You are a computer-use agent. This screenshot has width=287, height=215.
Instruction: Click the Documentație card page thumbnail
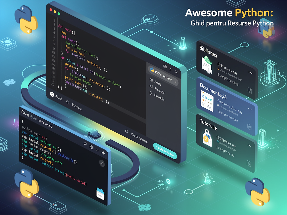(207, 101)
